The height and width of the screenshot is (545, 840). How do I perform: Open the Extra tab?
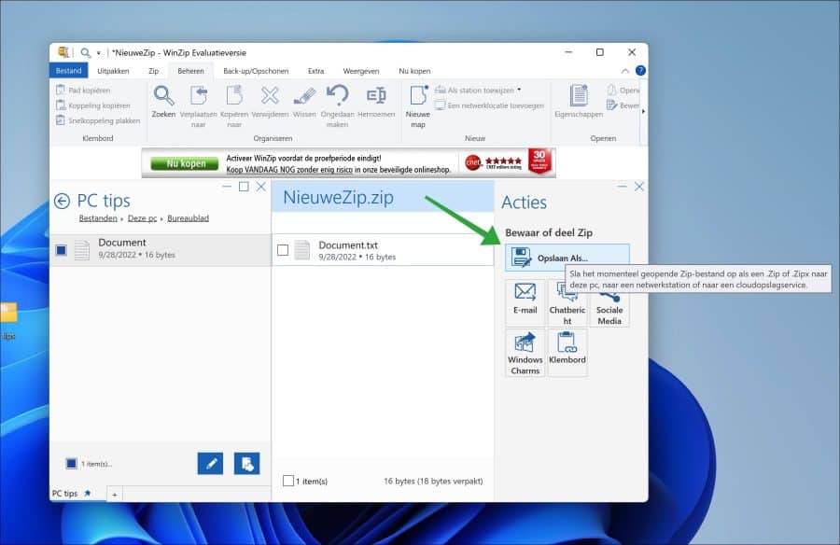coord(316,71)
